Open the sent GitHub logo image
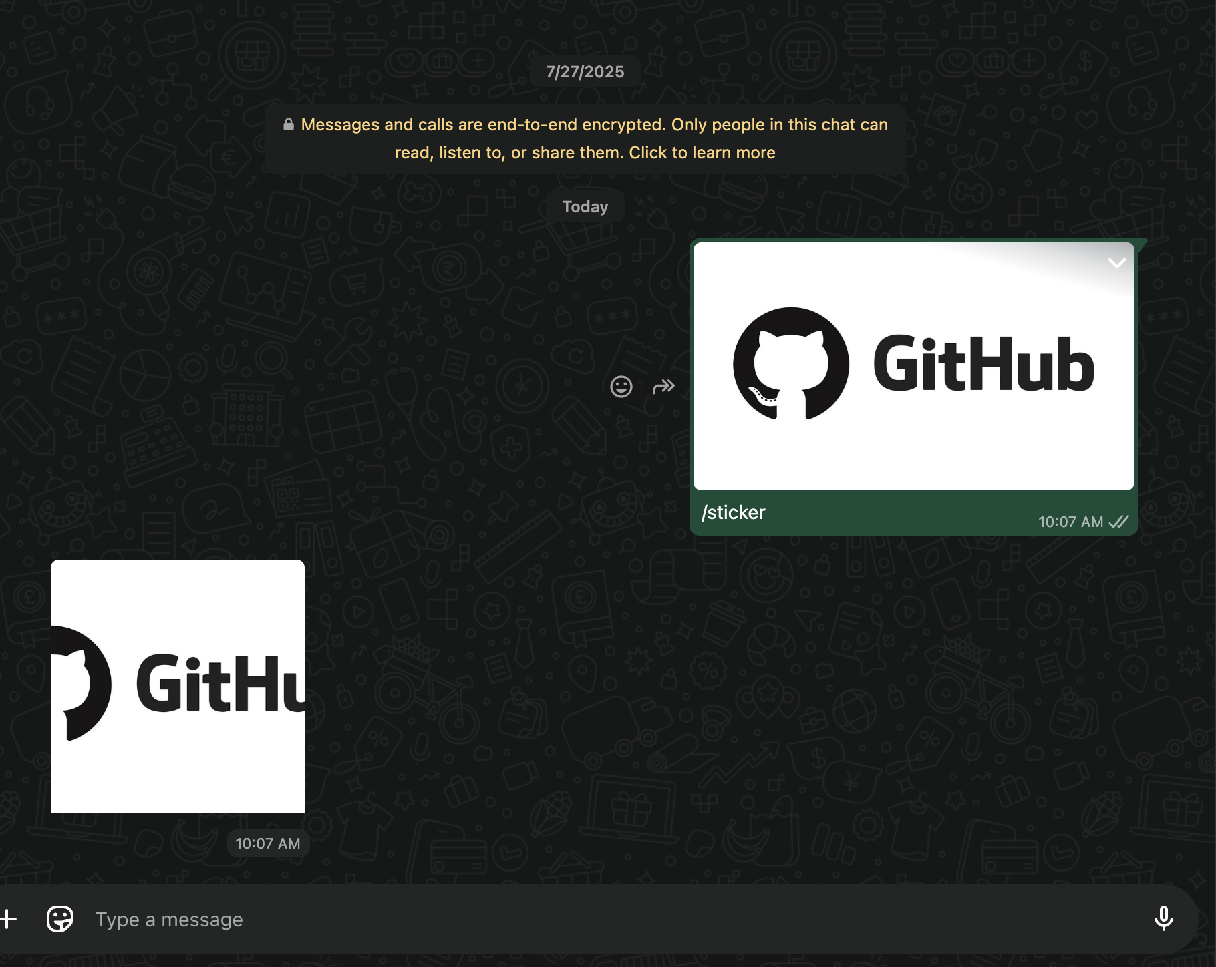 (914, 366)
